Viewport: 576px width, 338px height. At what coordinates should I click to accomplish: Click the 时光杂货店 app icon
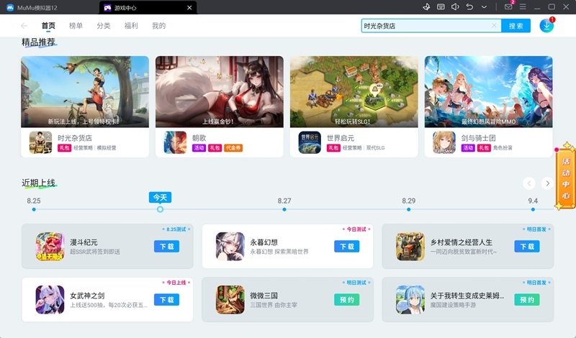tap(41, 142)
